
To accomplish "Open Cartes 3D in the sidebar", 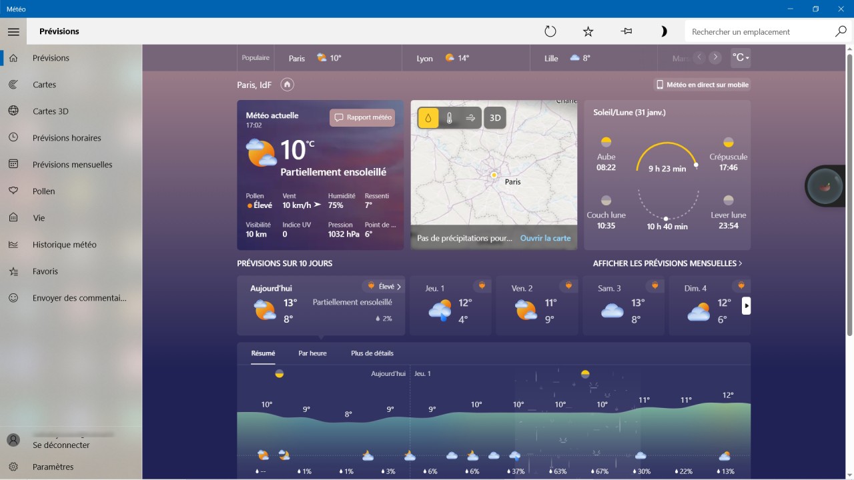I will 71,111.
